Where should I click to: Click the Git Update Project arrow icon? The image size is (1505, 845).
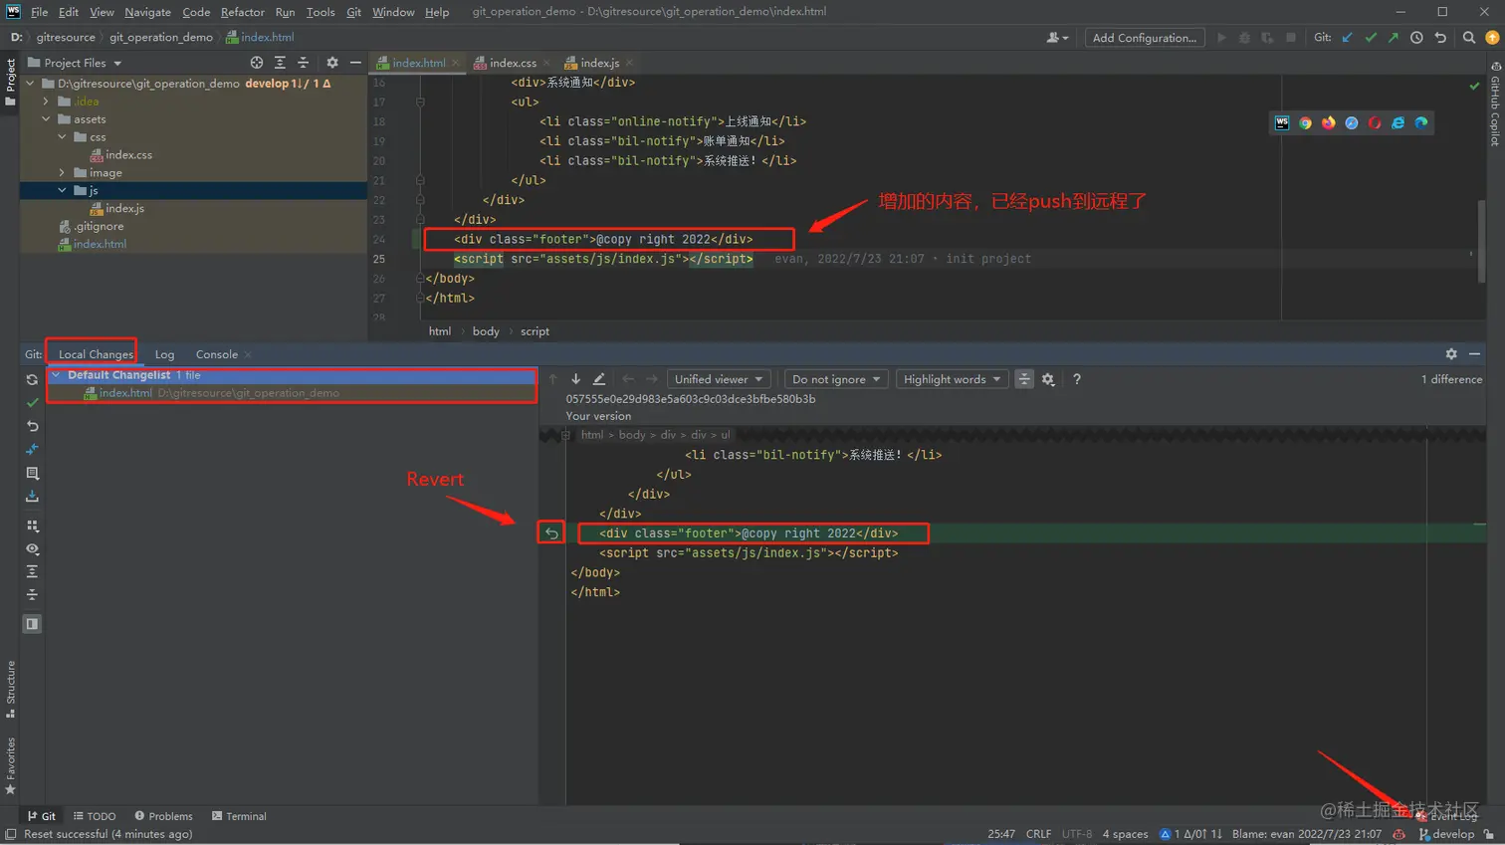(x=1348, y=38)
